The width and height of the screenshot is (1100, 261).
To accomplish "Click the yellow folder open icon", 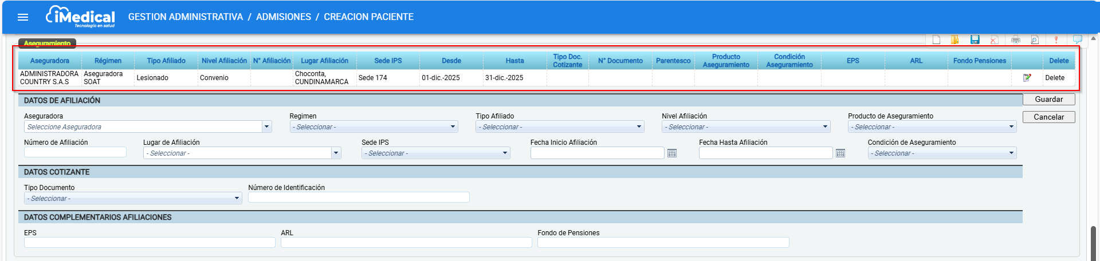I will [x=955, y=39].
